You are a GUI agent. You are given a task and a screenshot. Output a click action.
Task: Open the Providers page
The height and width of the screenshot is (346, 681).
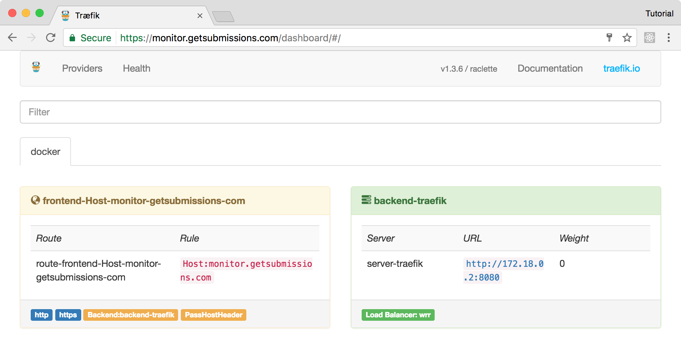tap(82, 69)
